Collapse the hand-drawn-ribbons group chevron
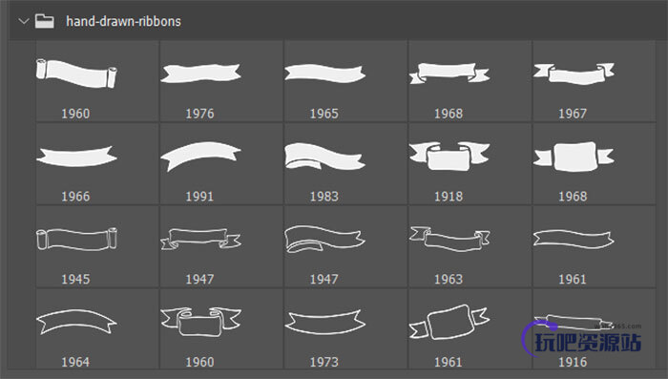Image resolution: width=668 pixels, height=379 pixels. (24, 21)
